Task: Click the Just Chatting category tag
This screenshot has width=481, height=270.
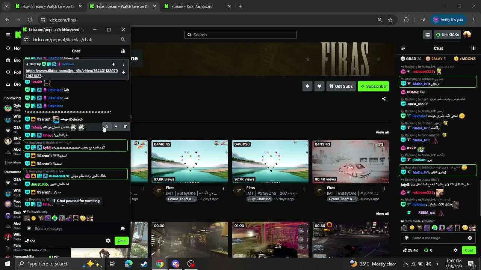Action: pyautogui.click(x=259, y=199)
